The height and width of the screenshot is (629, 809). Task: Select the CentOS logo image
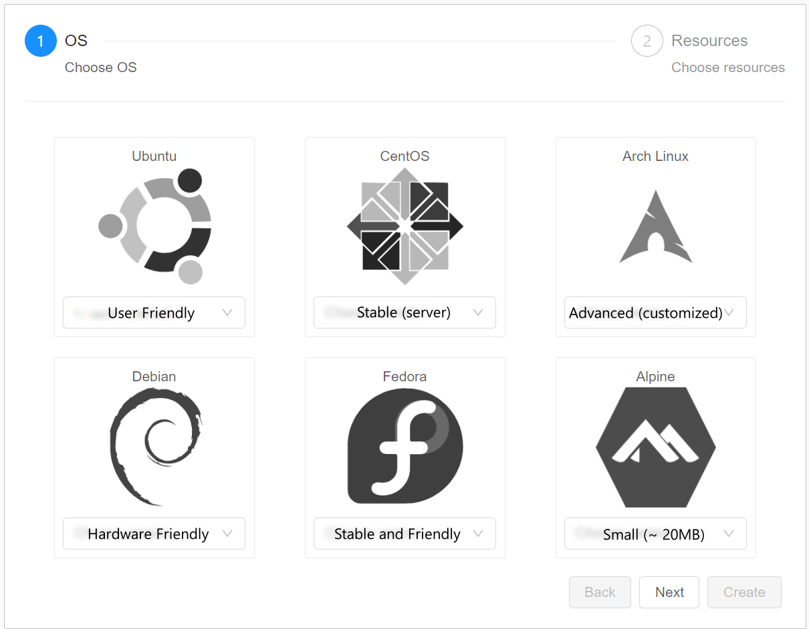[404, 226]
